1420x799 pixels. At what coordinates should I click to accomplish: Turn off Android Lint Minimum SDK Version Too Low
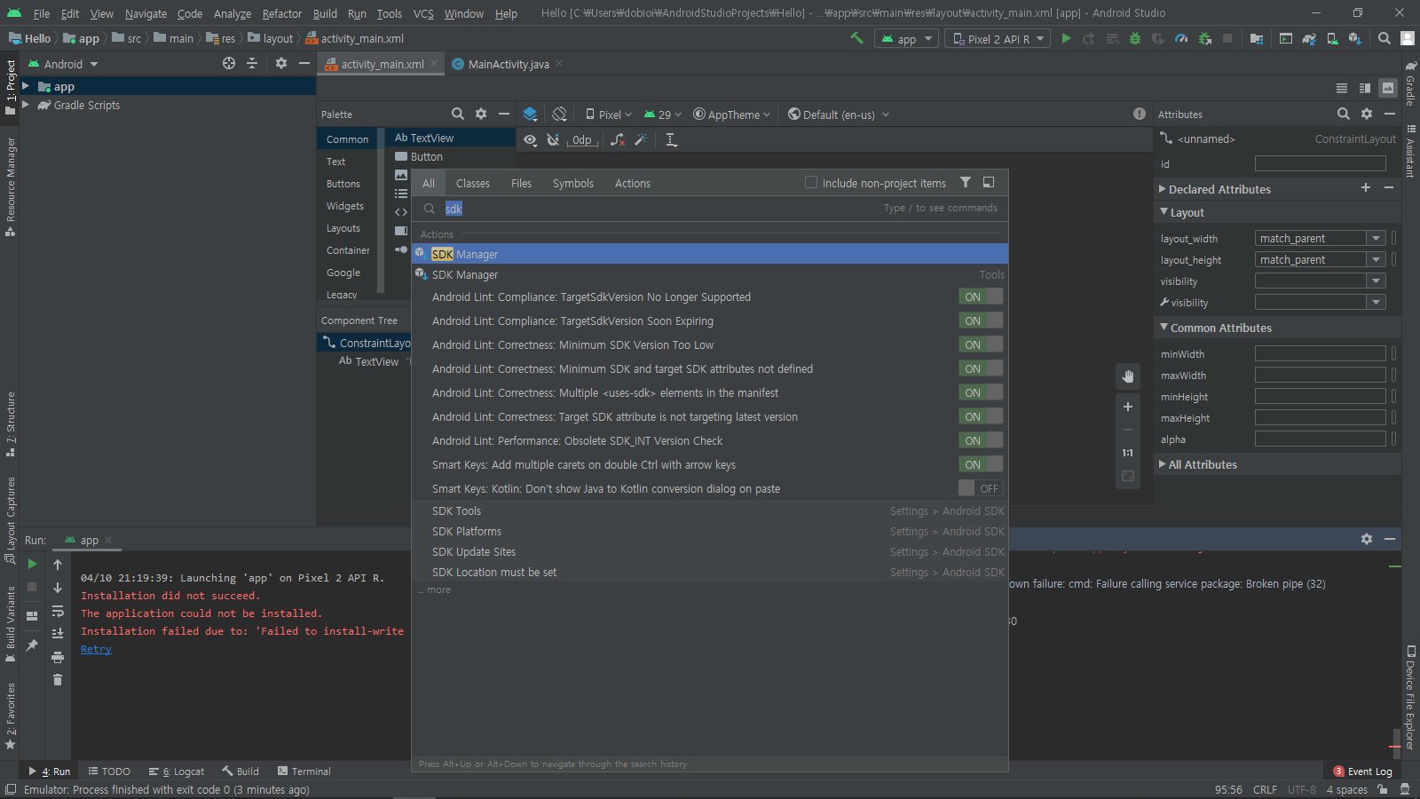point(980,344)
